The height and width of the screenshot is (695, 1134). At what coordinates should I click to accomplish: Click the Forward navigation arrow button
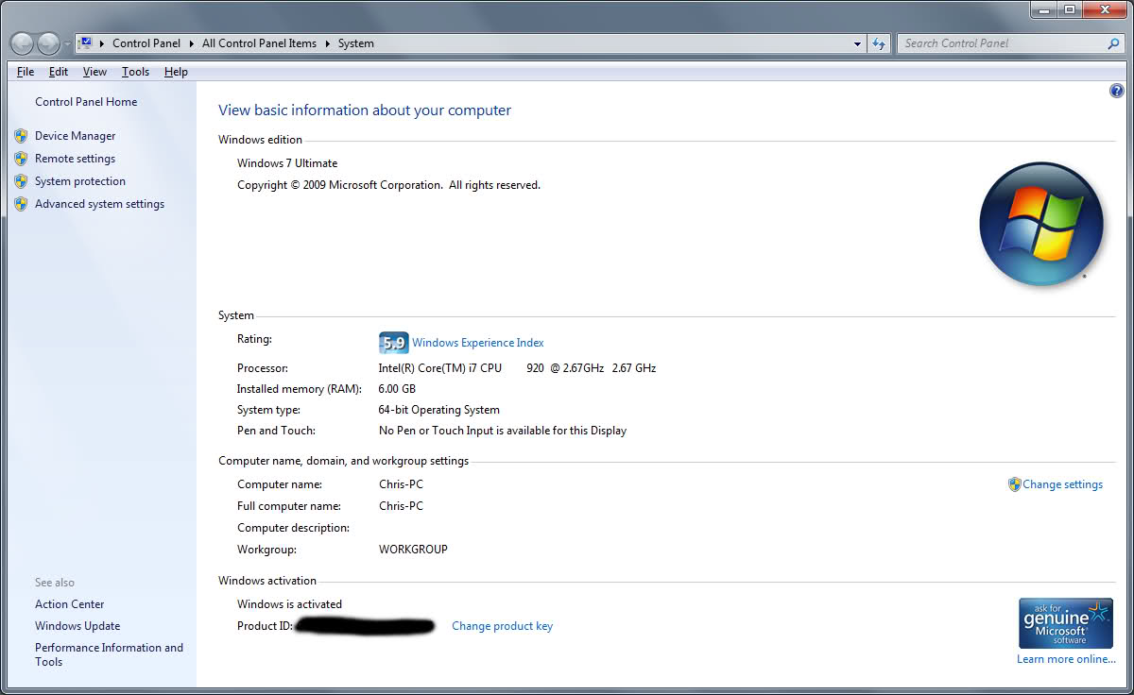point(48,43)
